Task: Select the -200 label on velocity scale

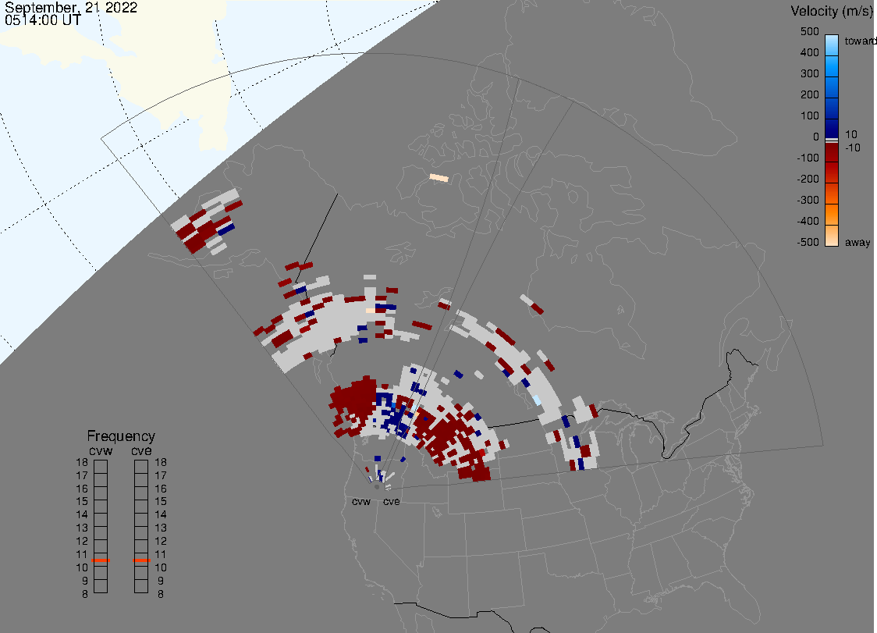Action: coord(808,179)
